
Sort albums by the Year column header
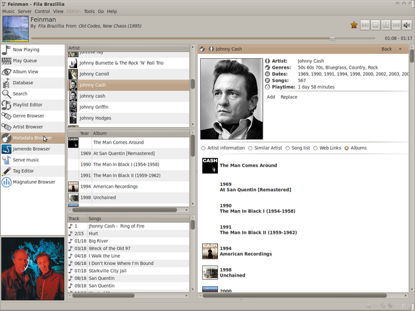85,133
